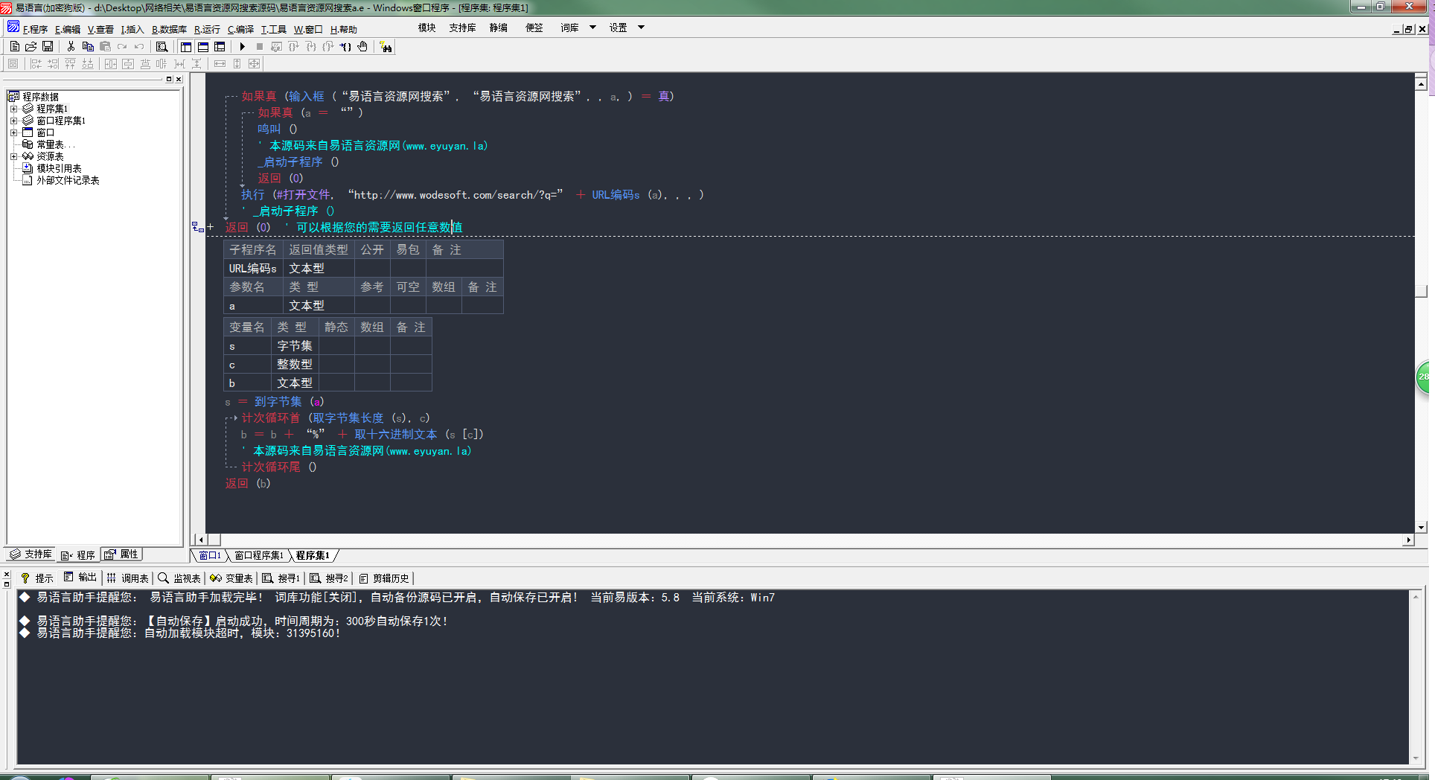1435x780 pixels.
Task: Open the V.查看 menu
Action: [x=100, y=29]
